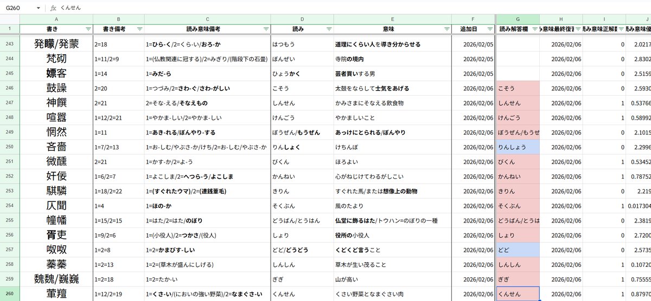Click reading cell ぼんぜい

(302, 59)
